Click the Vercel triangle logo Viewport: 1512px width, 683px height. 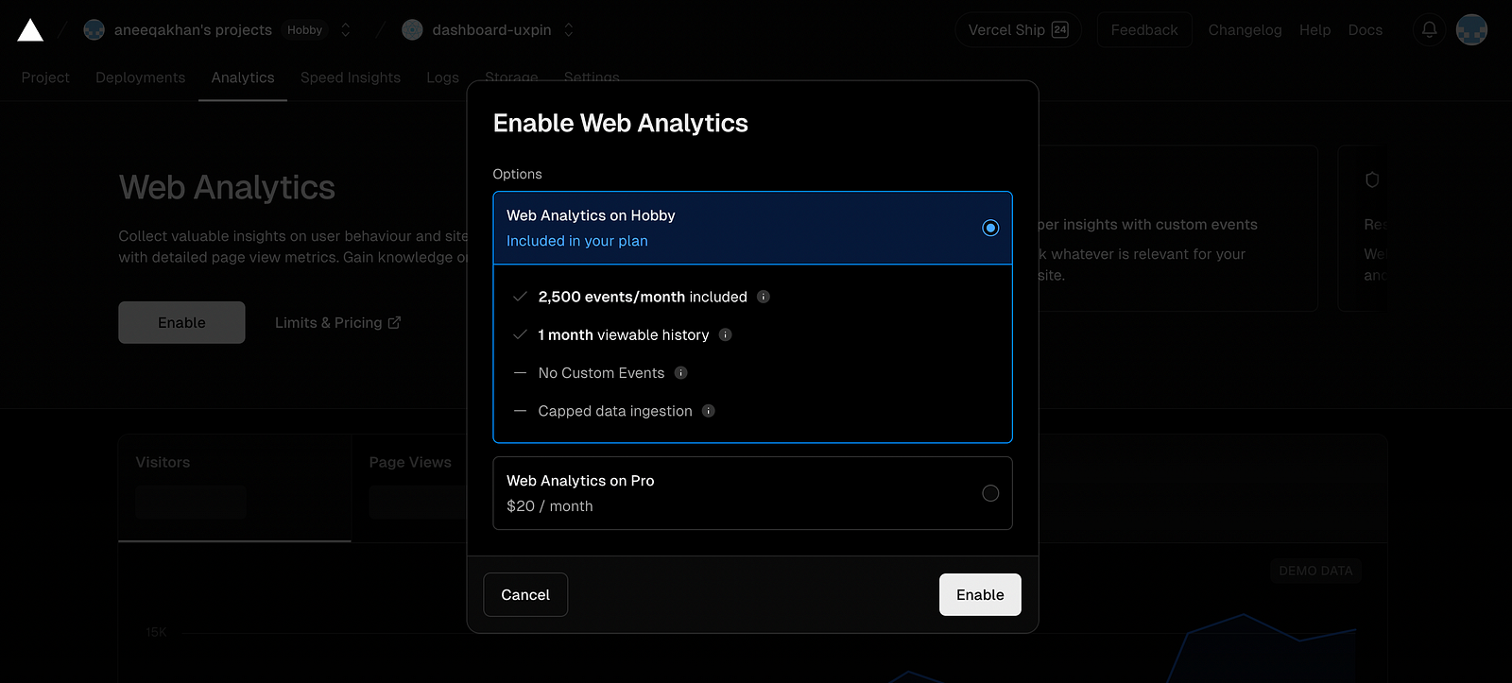(30, 30)
